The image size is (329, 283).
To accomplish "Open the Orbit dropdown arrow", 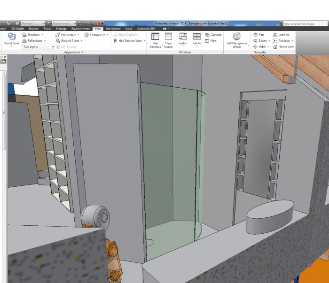I will 268,47.
